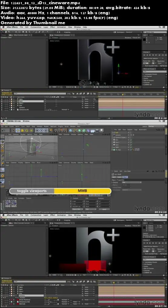
Task: Open Render Settings icon in Cinema 4D toolbar
Action: (64, 131)
